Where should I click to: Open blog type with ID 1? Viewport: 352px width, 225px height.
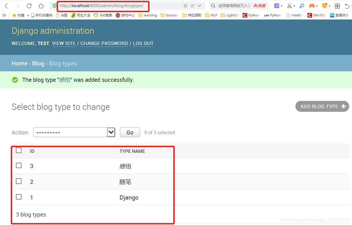[x=31, y=197]
